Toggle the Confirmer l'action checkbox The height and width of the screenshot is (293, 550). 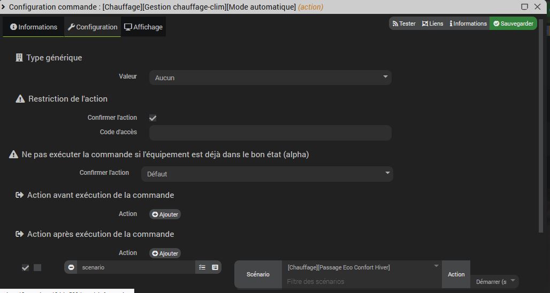tap(152, 118)
